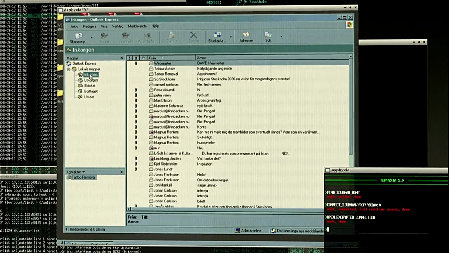The width and height of the screenshot is (449, 253).
Task: Sort by the attachment paperclip column
Action: click(x=136, y=58)
